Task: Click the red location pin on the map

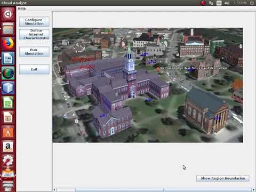Action: 158,69
